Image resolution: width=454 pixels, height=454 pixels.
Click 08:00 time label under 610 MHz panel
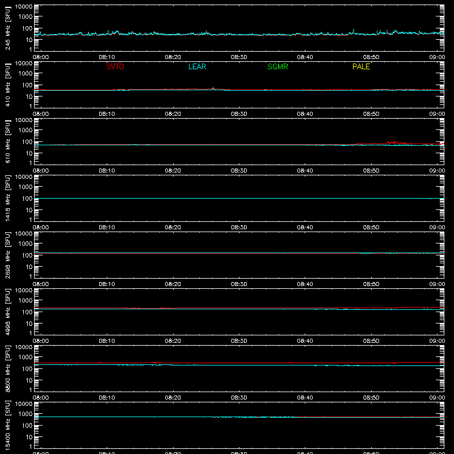coord(41,171)
